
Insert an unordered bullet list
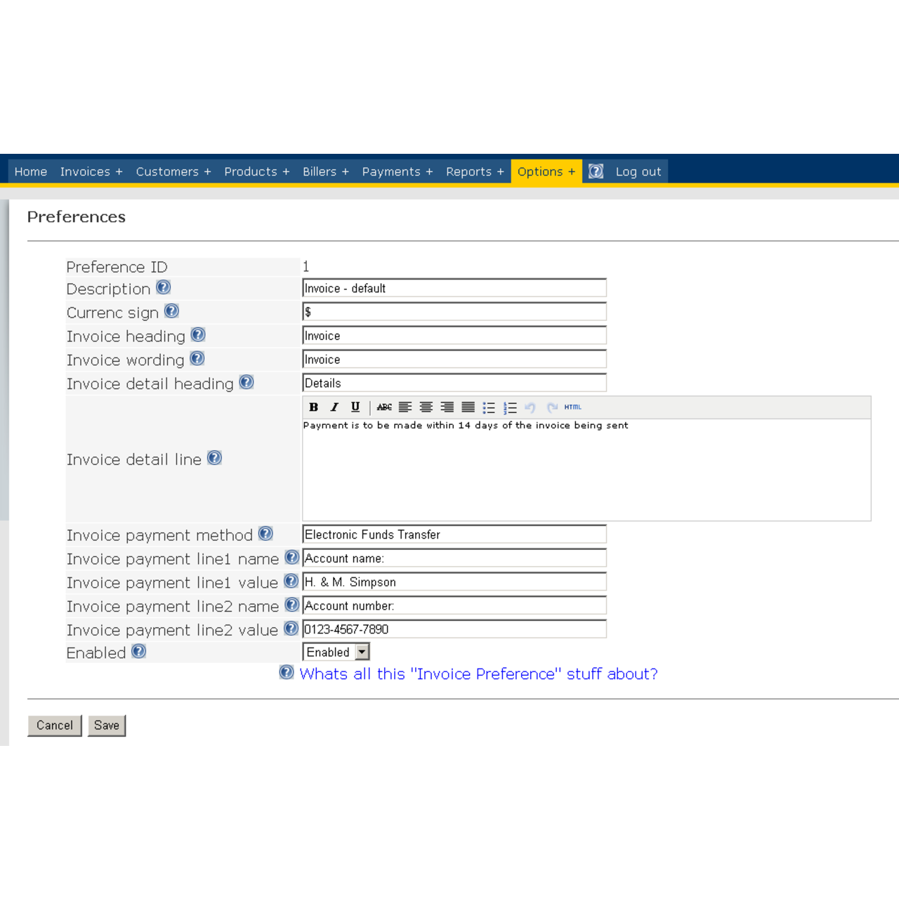click(489, 407)
